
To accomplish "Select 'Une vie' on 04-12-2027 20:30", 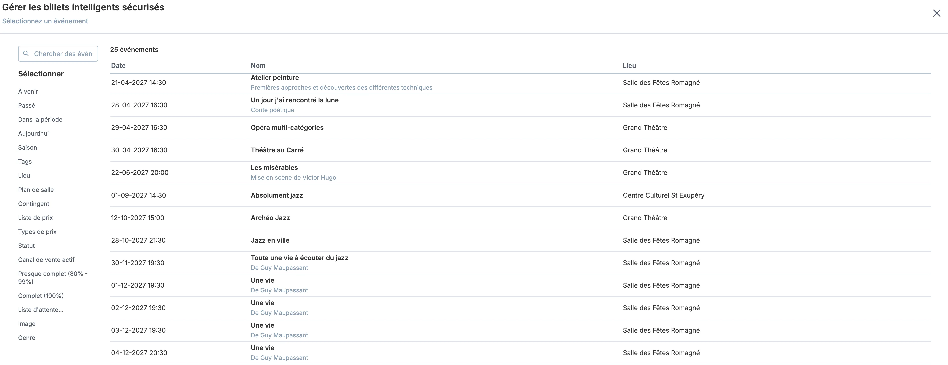I will point(520,353).
